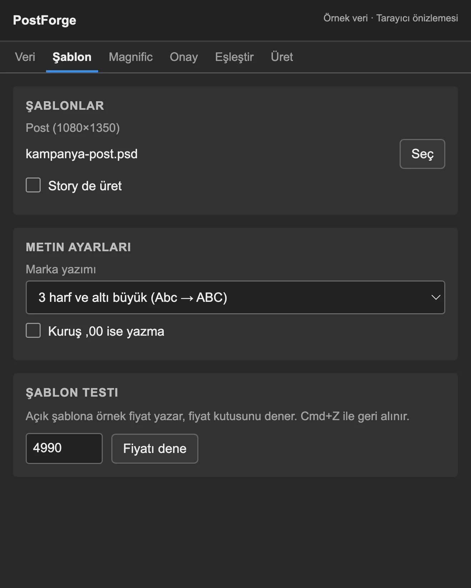Click the ŞABLONLAR section heading
Screen dimensions: 471x588
(x=65, y=106)
